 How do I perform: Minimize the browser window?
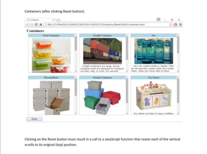(165, 20)
